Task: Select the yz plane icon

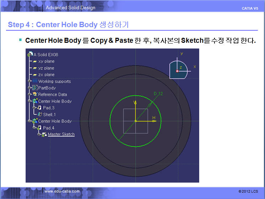Action: [35, 68]
